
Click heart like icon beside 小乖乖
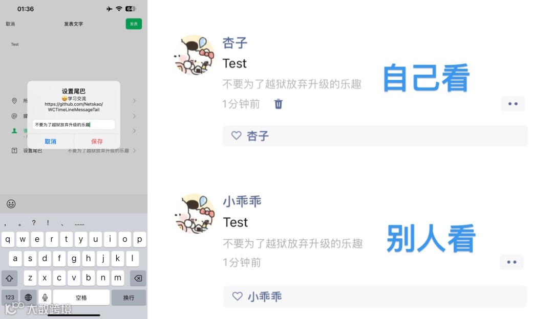click(x=238, y=296)
